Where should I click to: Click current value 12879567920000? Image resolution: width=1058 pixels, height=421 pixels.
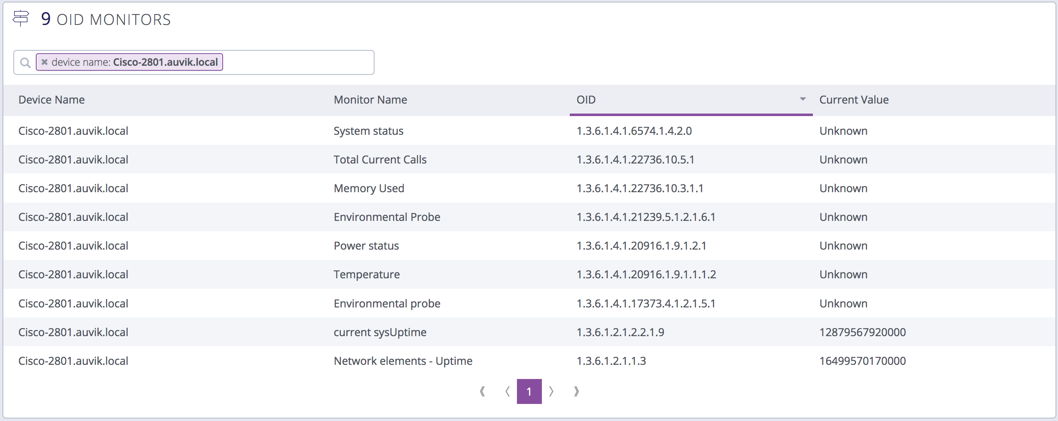pos(862,332)
